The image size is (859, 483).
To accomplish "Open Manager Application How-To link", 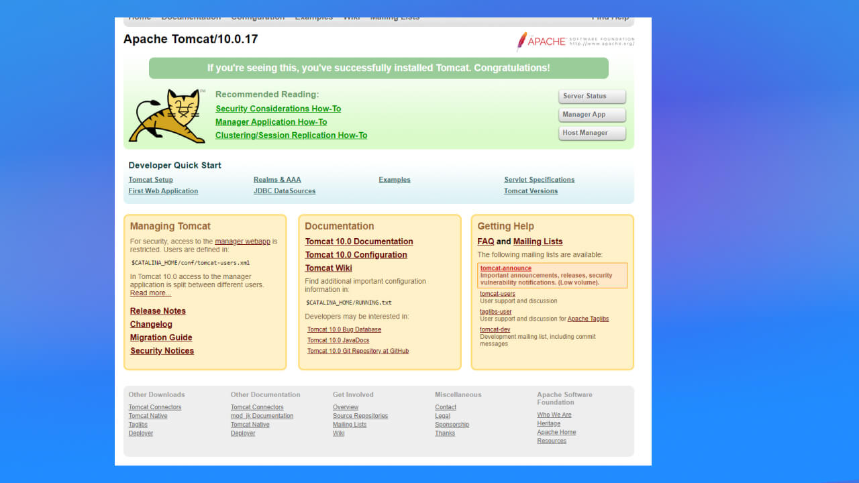I will tap(271, 122).
